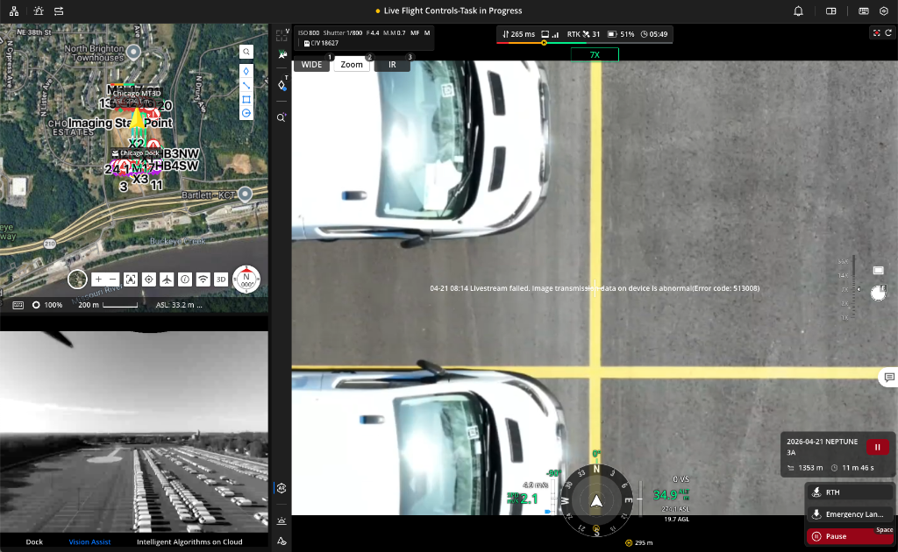Open the notifications bell
The height and width of the screenshot is (552, 898).
[x=798, y=11]
